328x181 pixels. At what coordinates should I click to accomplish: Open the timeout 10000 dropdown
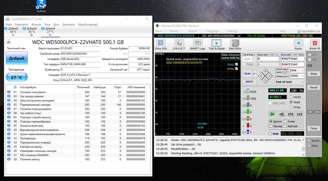(302, 76)
